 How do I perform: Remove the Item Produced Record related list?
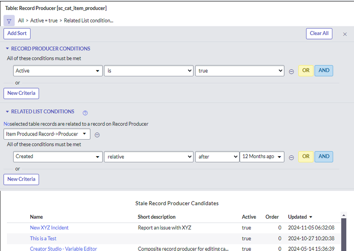(97, 135)
